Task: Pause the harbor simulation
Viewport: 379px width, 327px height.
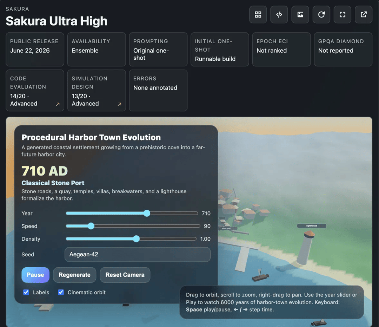Action: click(35, 275)
